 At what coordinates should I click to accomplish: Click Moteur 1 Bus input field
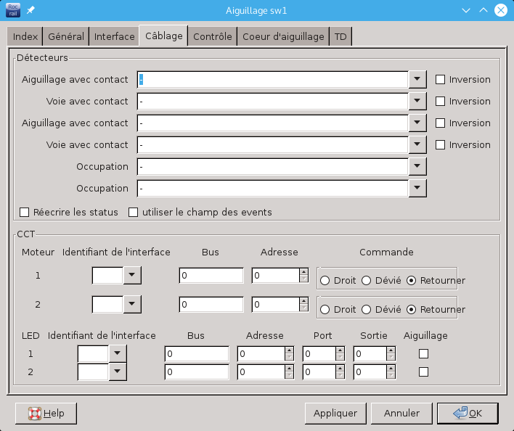point(211,276)
